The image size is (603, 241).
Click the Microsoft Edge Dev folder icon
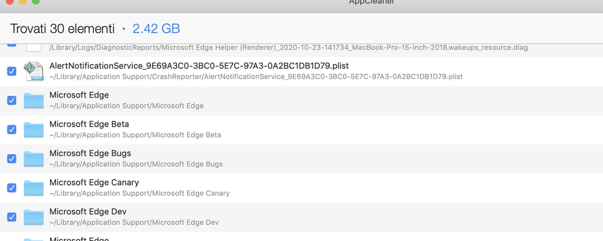point(34,218)
